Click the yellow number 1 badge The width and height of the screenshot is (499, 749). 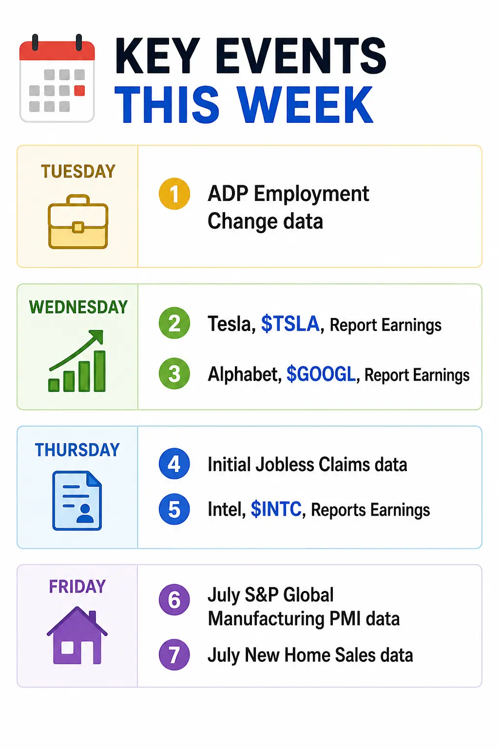174,194
